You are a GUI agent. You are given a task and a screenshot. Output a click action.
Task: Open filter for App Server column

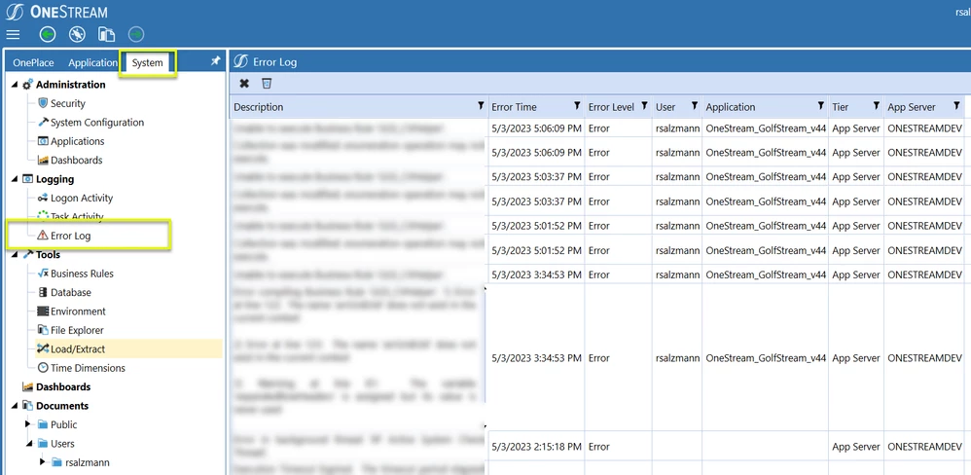[956, 106]
